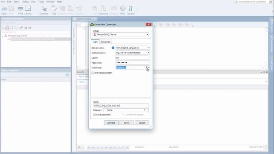Click the Cancel button
This screenshot has height=154, width=274.
(142, 123)
